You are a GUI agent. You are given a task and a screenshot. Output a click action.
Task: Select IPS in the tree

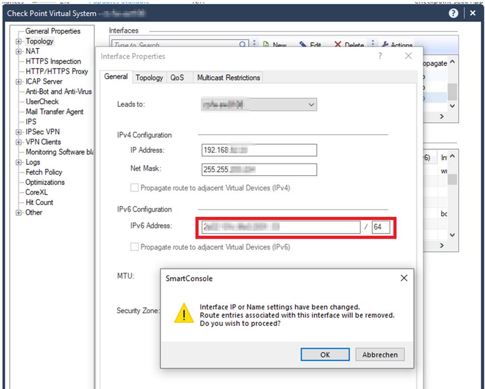(31, 122)
